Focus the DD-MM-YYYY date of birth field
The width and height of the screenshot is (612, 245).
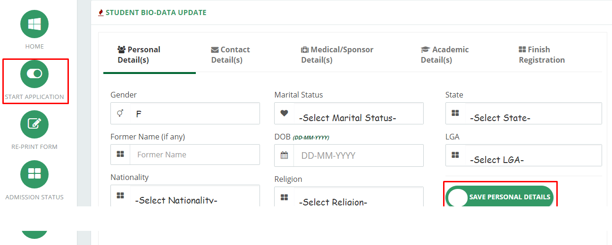tap(359, 155)
